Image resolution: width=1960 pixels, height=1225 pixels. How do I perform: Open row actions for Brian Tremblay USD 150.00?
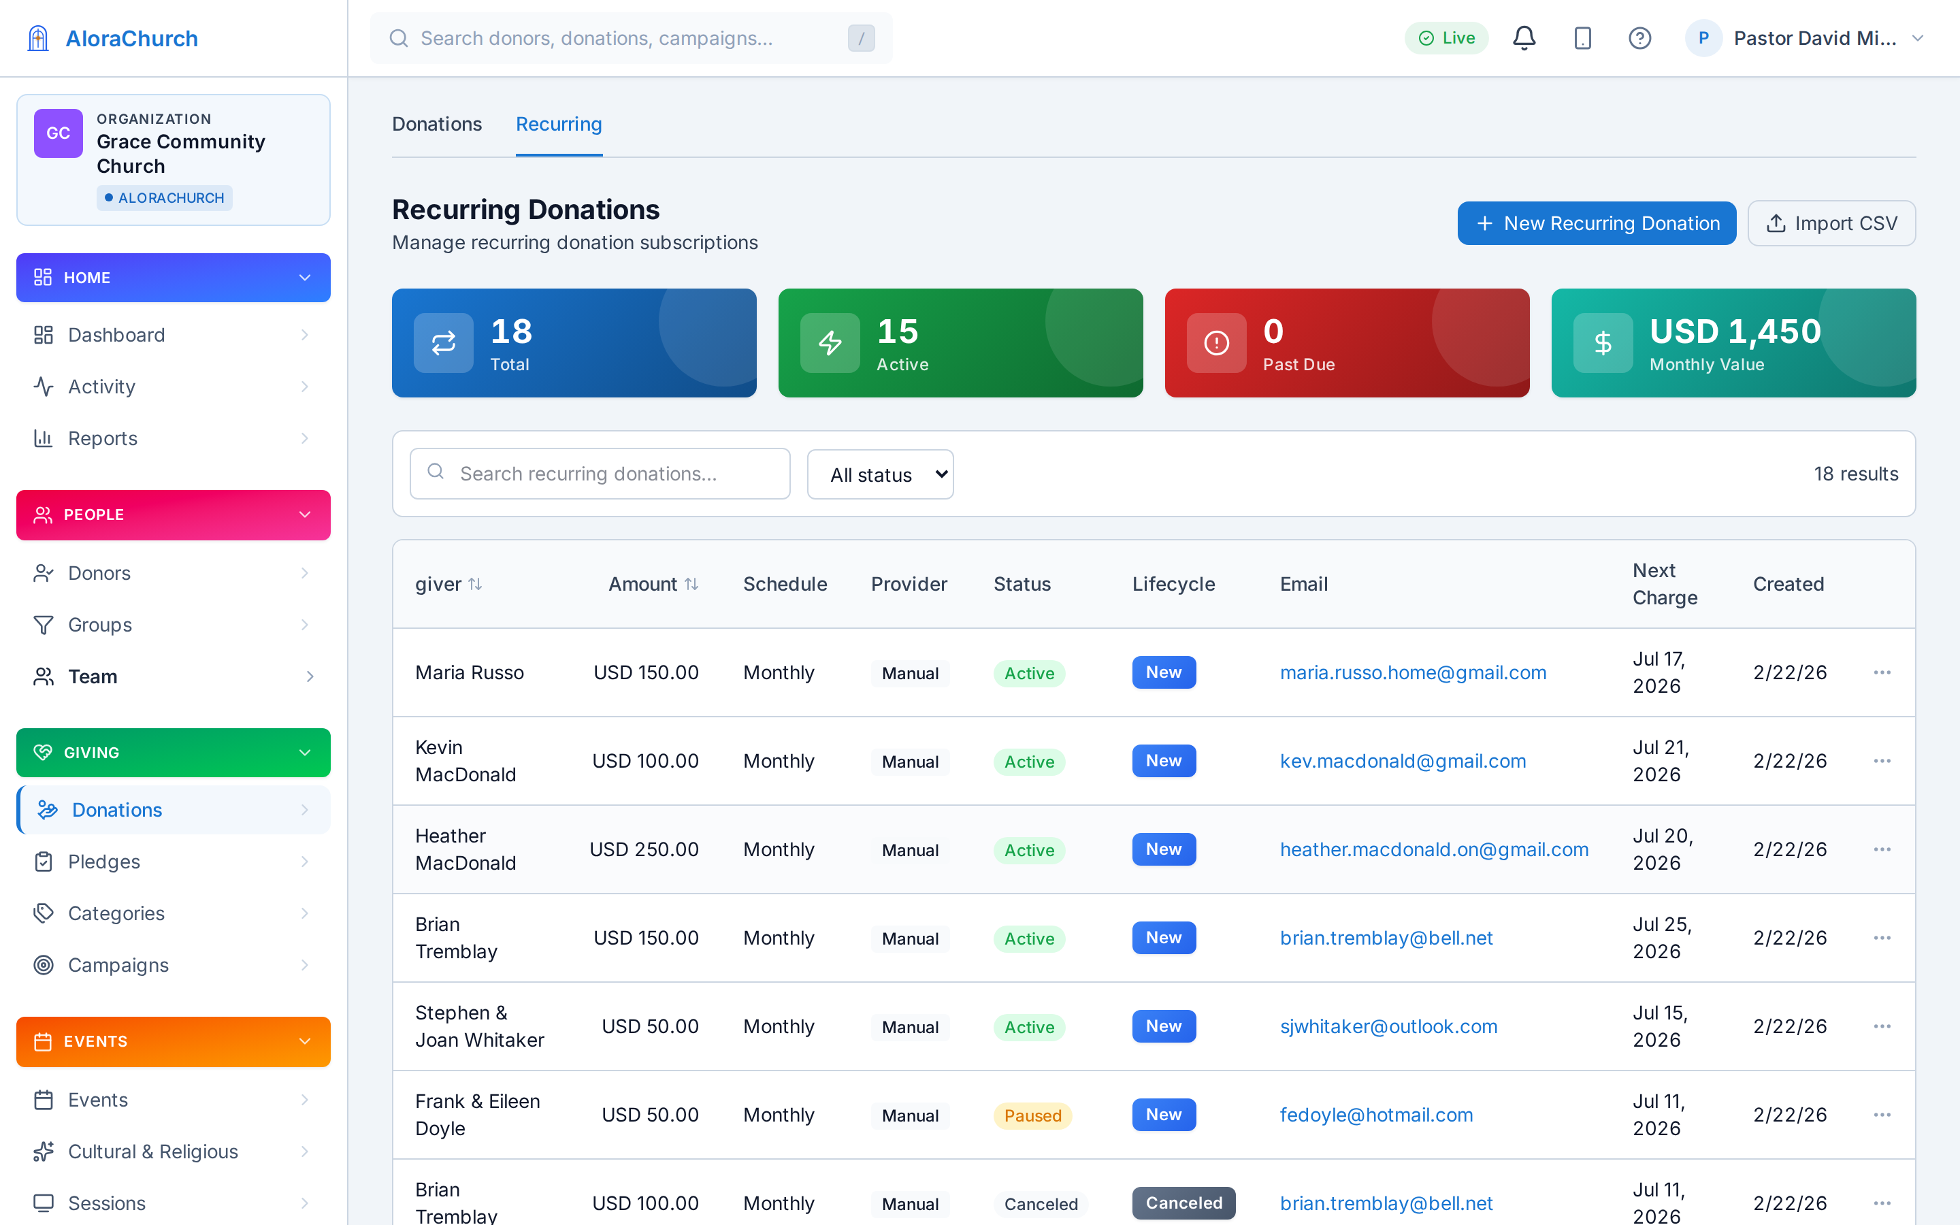click(x=1882, y=937)
